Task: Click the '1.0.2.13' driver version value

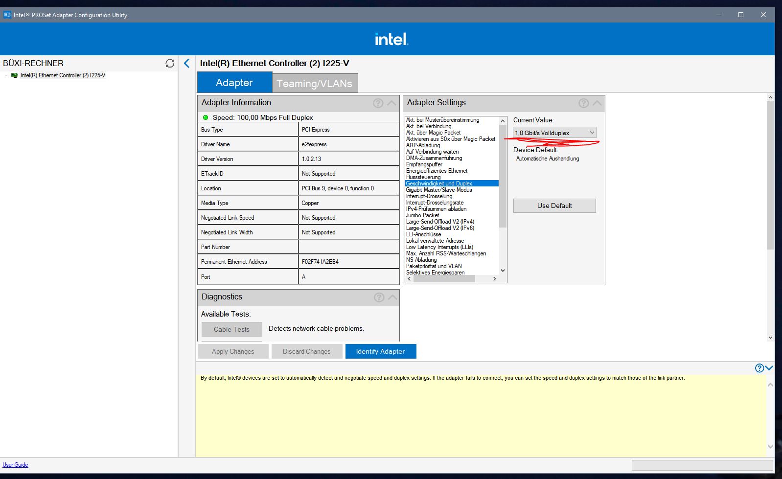Action: pos(311,159)
